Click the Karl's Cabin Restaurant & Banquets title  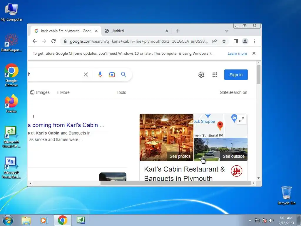point(184,174)
